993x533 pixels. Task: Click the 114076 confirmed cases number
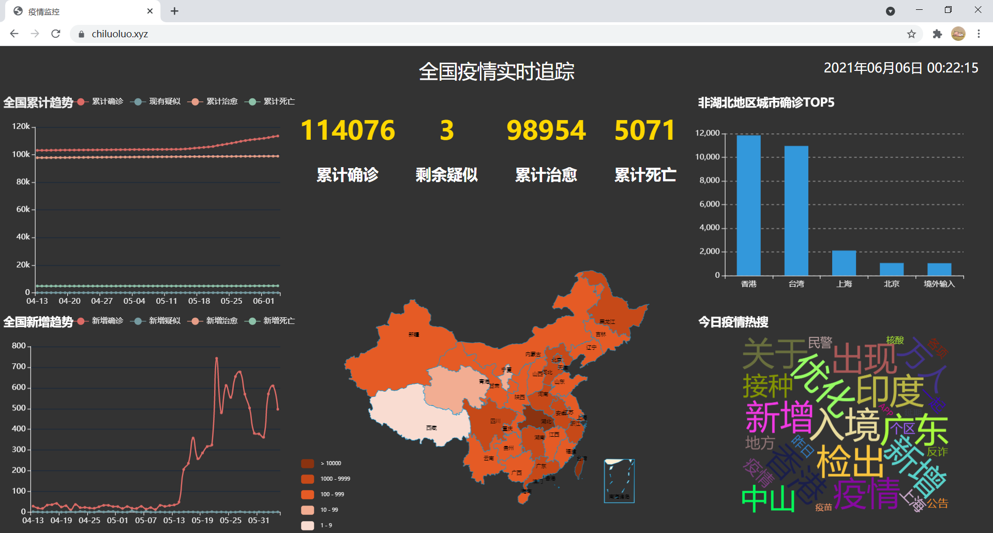tap(348, 130)
